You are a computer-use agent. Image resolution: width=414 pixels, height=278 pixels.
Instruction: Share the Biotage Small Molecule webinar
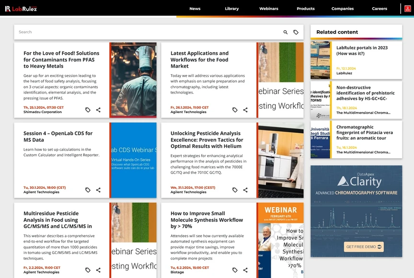click(245, 270)
